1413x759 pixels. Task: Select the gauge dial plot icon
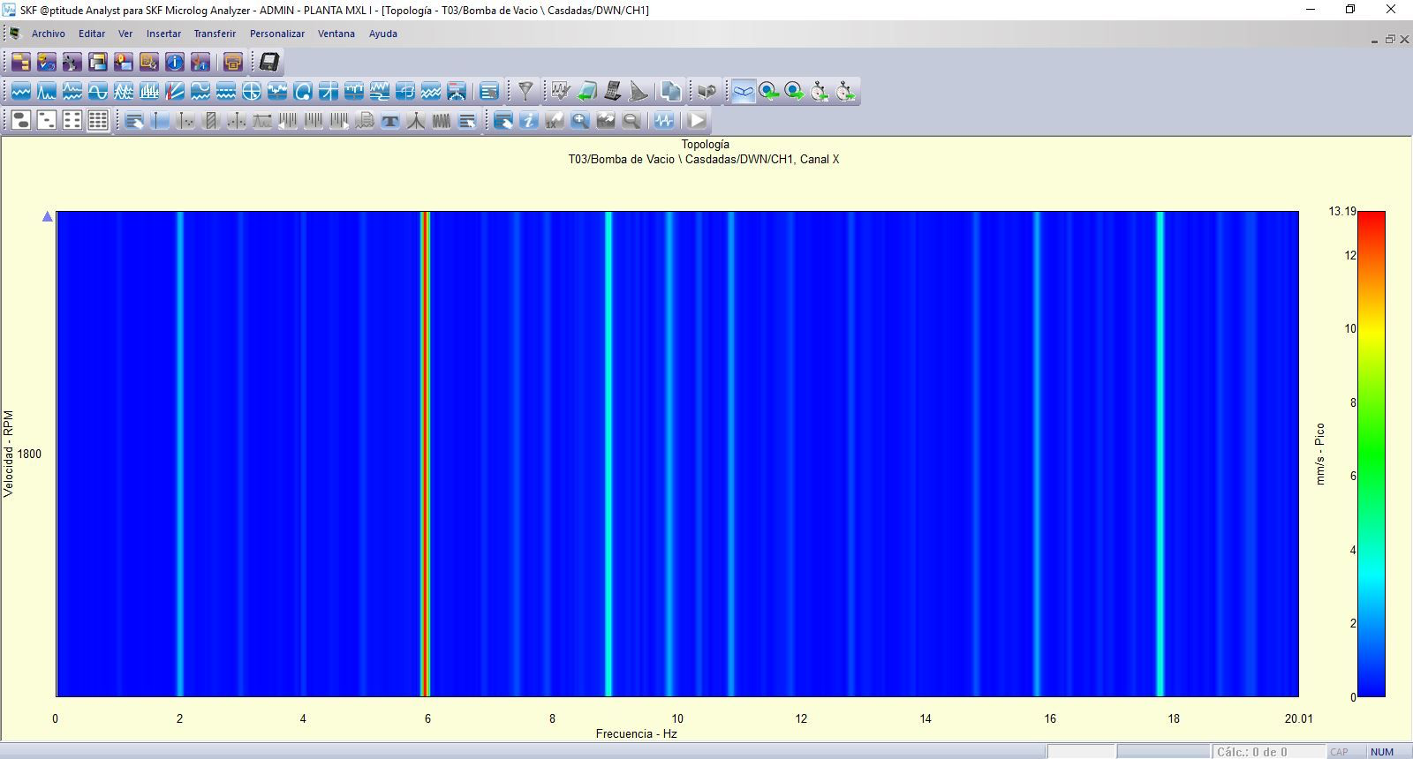(x=457, y=91)
